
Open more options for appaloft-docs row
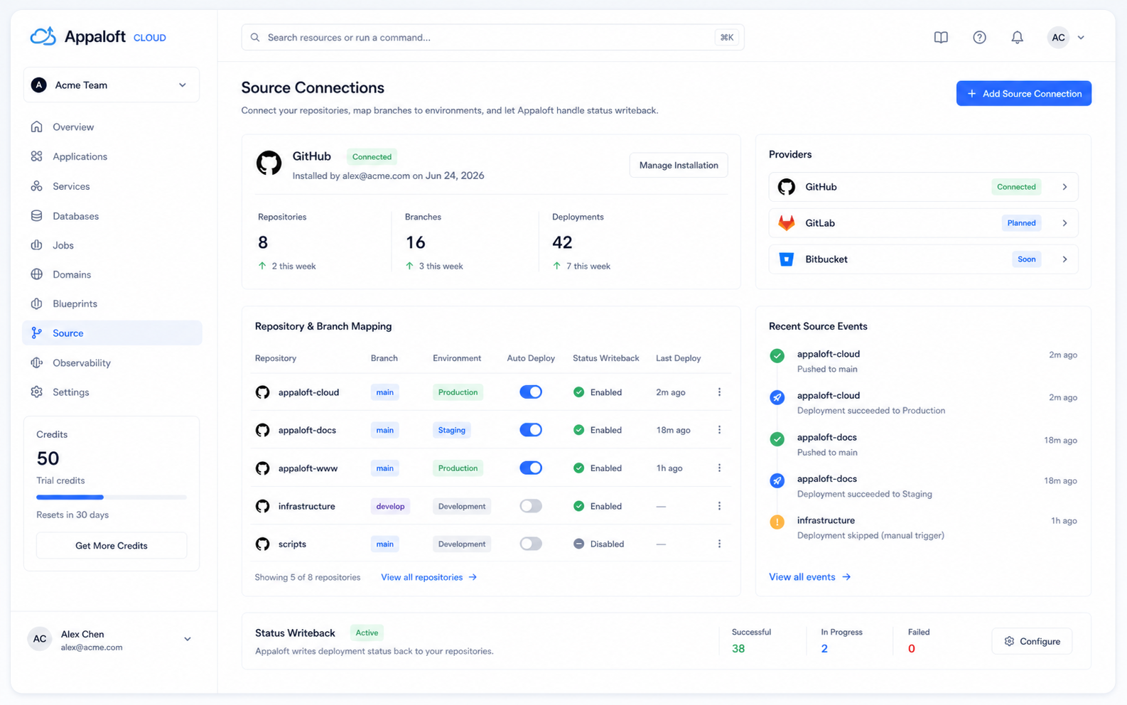719,430
